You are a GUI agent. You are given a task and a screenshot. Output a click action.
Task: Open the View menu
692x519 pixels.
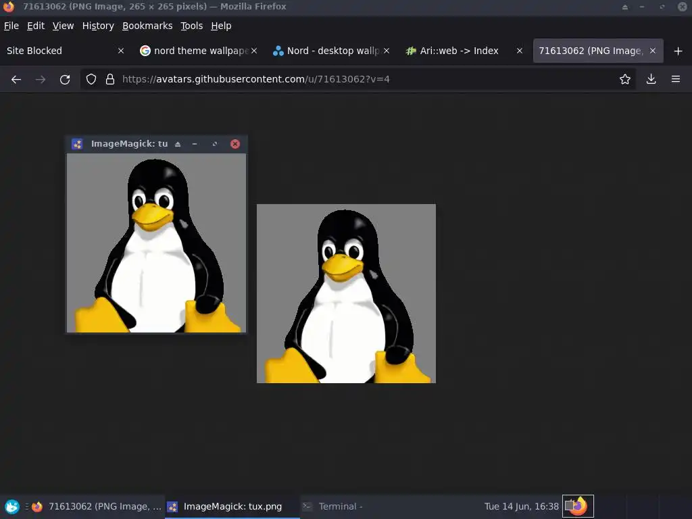(x=63, y=26)
